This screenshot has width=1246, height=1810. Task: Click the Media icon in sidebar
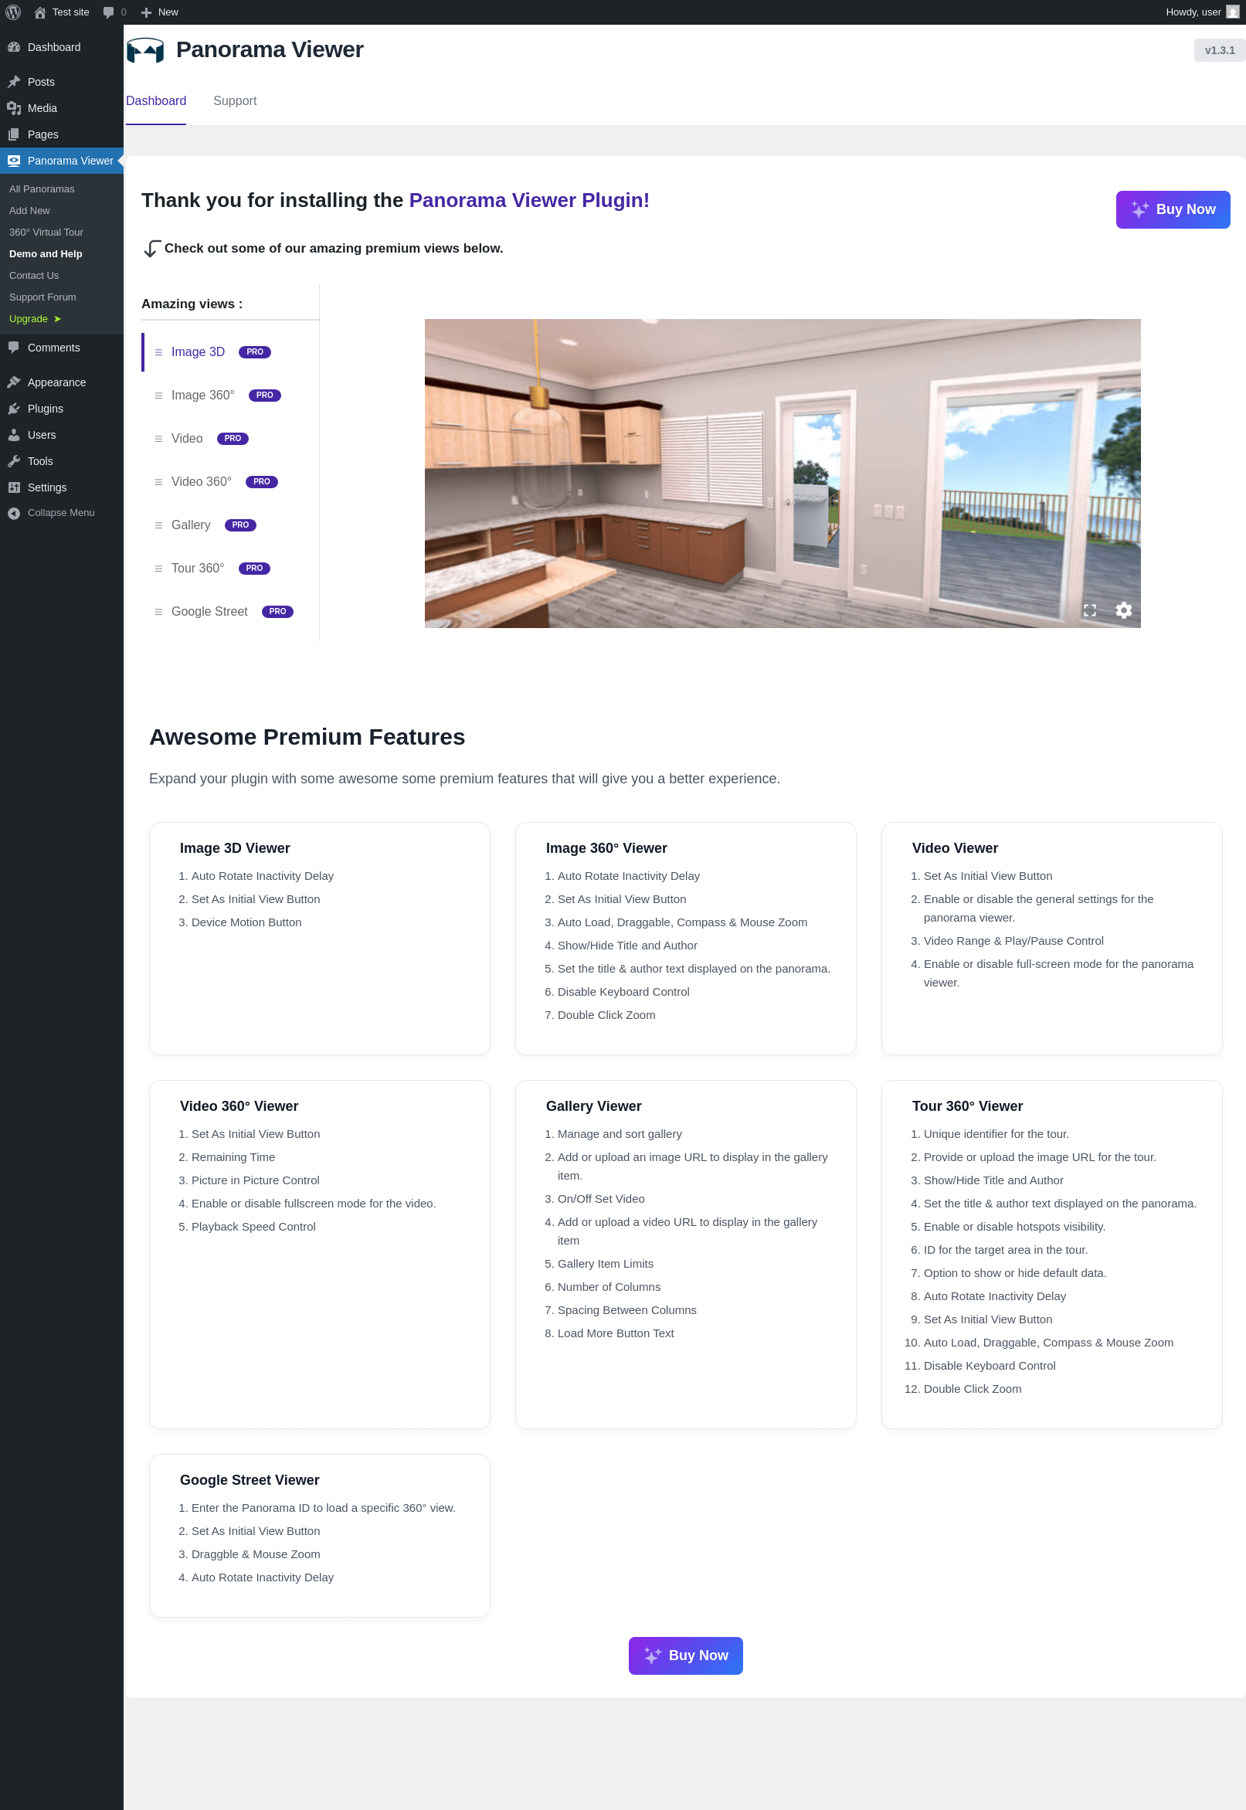click(x=14, y=108)
